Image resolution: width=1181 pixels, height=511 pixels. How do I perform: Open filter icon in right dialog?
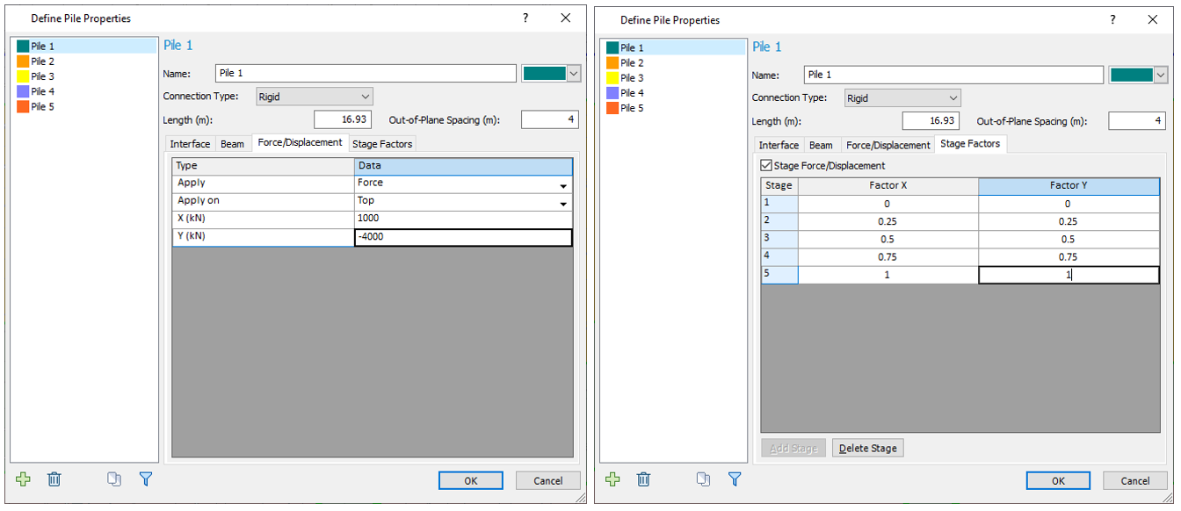tap(735, 479)
